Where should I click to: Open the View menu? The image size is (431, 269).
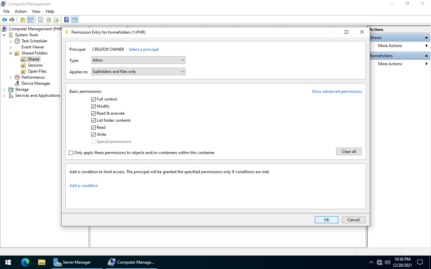coord(36,11)
